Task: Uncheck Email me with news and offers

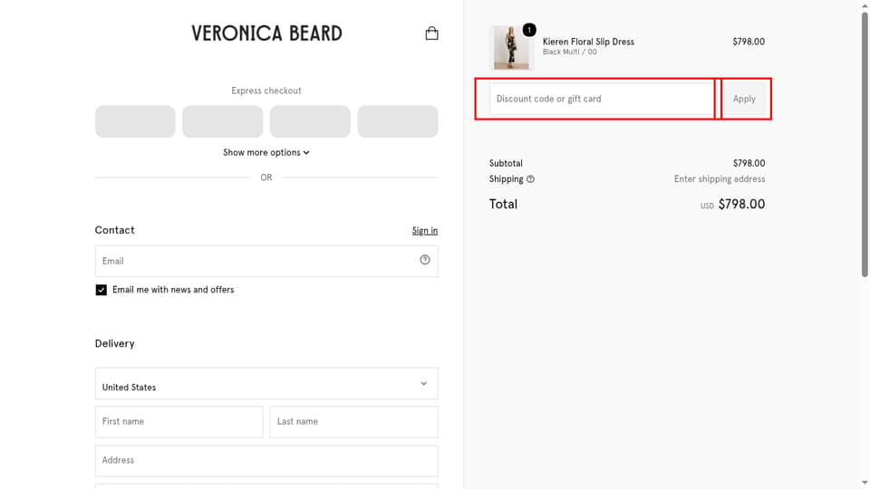Action: click(x=101, y=290)
